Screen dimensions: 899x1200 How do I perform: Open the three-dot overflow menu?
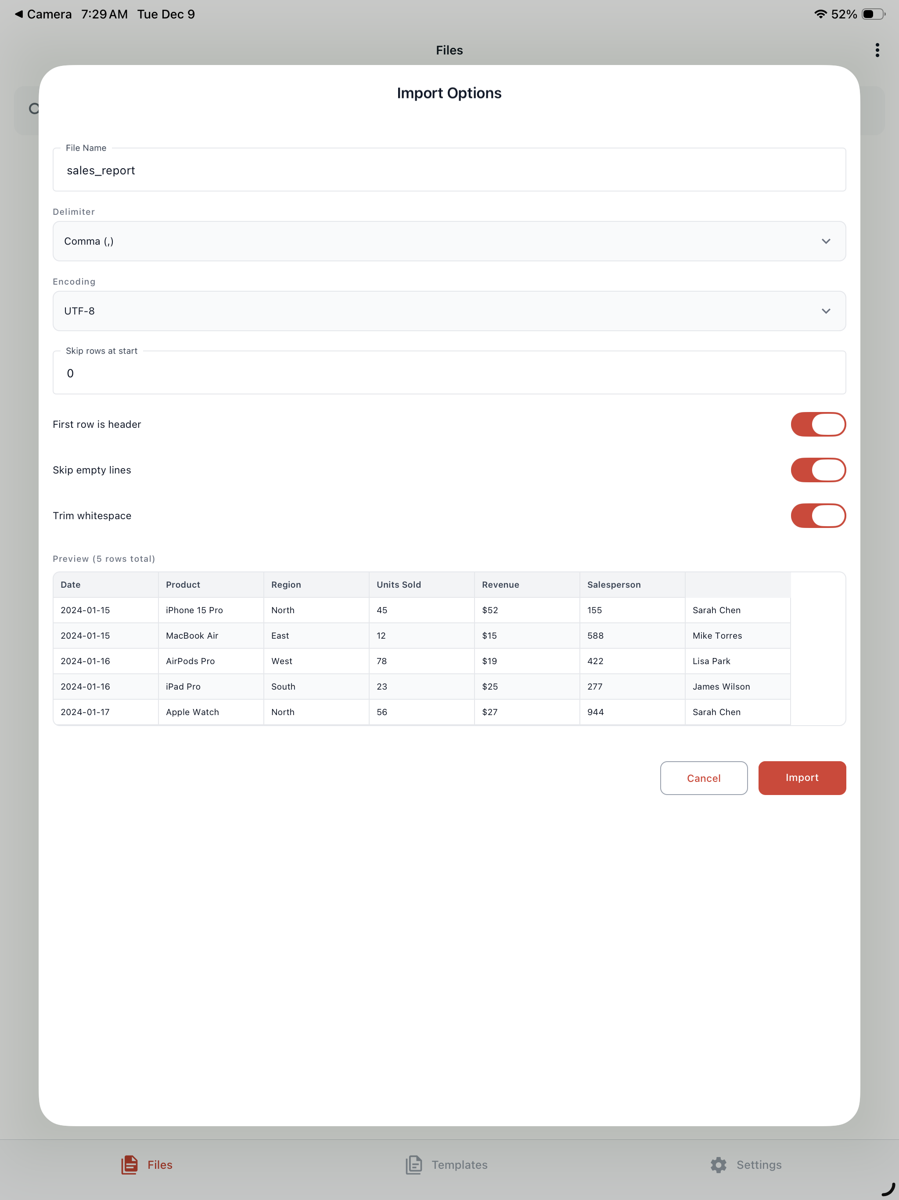pyautogui.click(x=877, y=50)
